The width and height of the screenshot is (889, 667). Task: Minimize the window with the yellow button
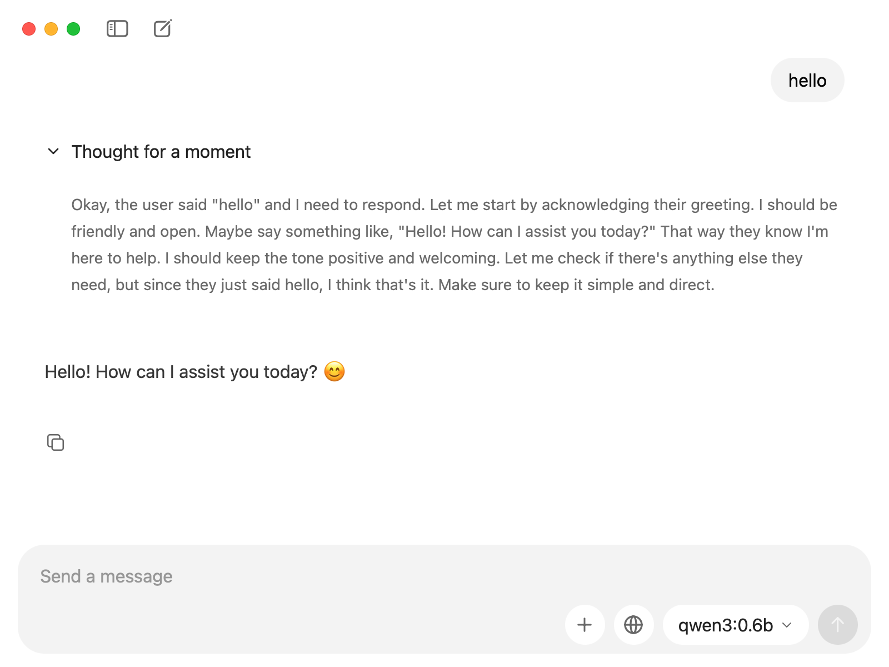(x=51, y=29)
